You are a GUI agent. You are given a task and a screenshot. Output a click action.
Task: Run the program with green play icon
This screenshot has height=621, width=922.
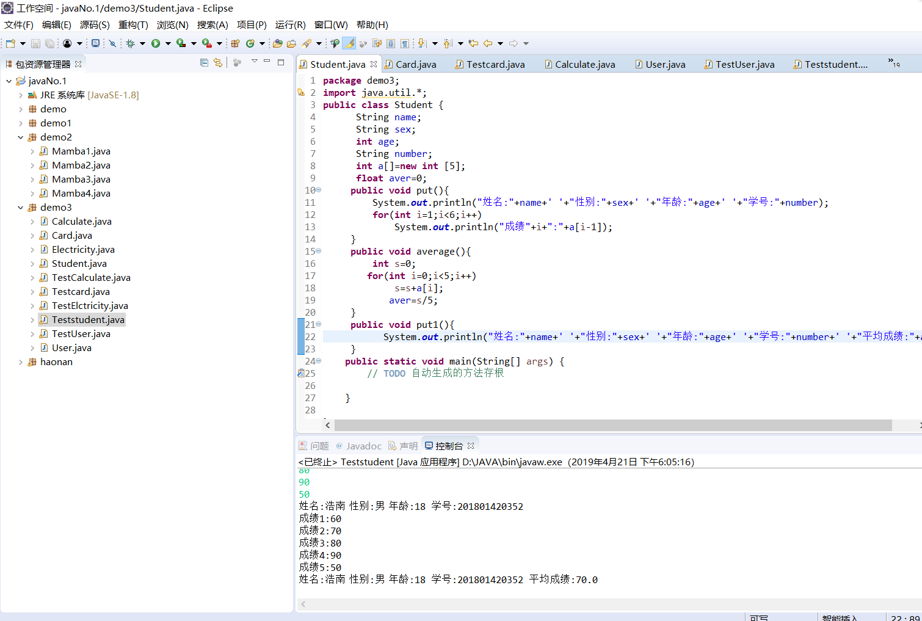point(156,43)
